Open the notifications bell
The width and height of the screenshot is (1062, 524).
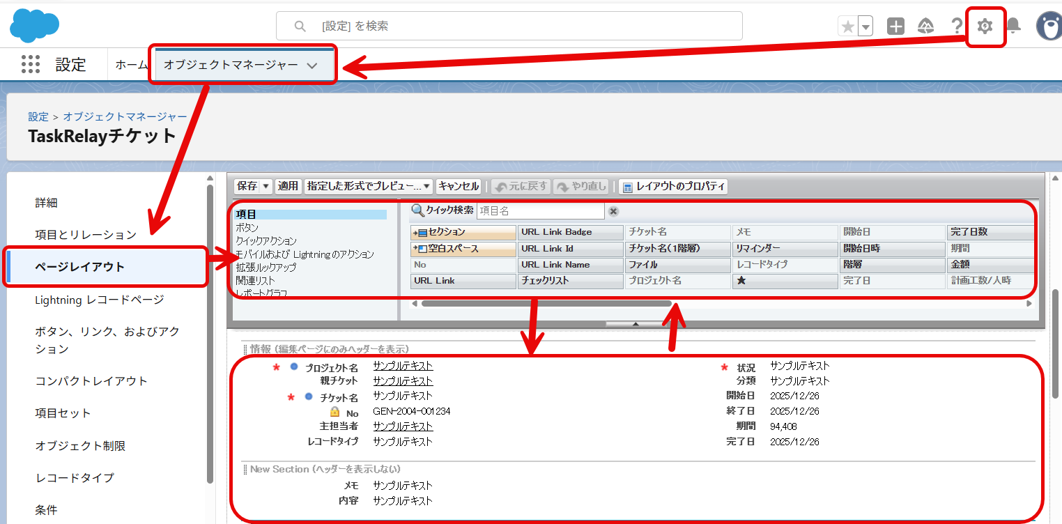[1013, 26]
